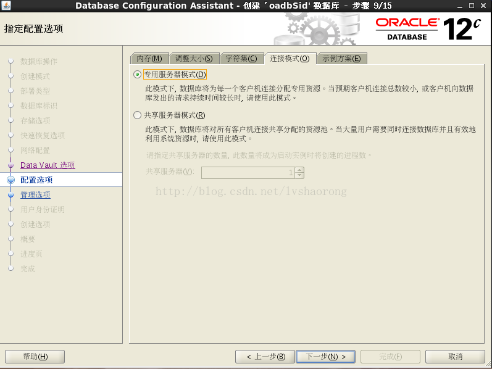Click the 用户身份证明 step label
The width and height of the screenshot is (492, 369).
(43, 210)
